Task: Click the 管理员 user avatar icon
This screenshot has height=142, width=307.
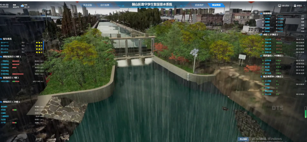Action: pyautogui.click(x=295, y=6)
